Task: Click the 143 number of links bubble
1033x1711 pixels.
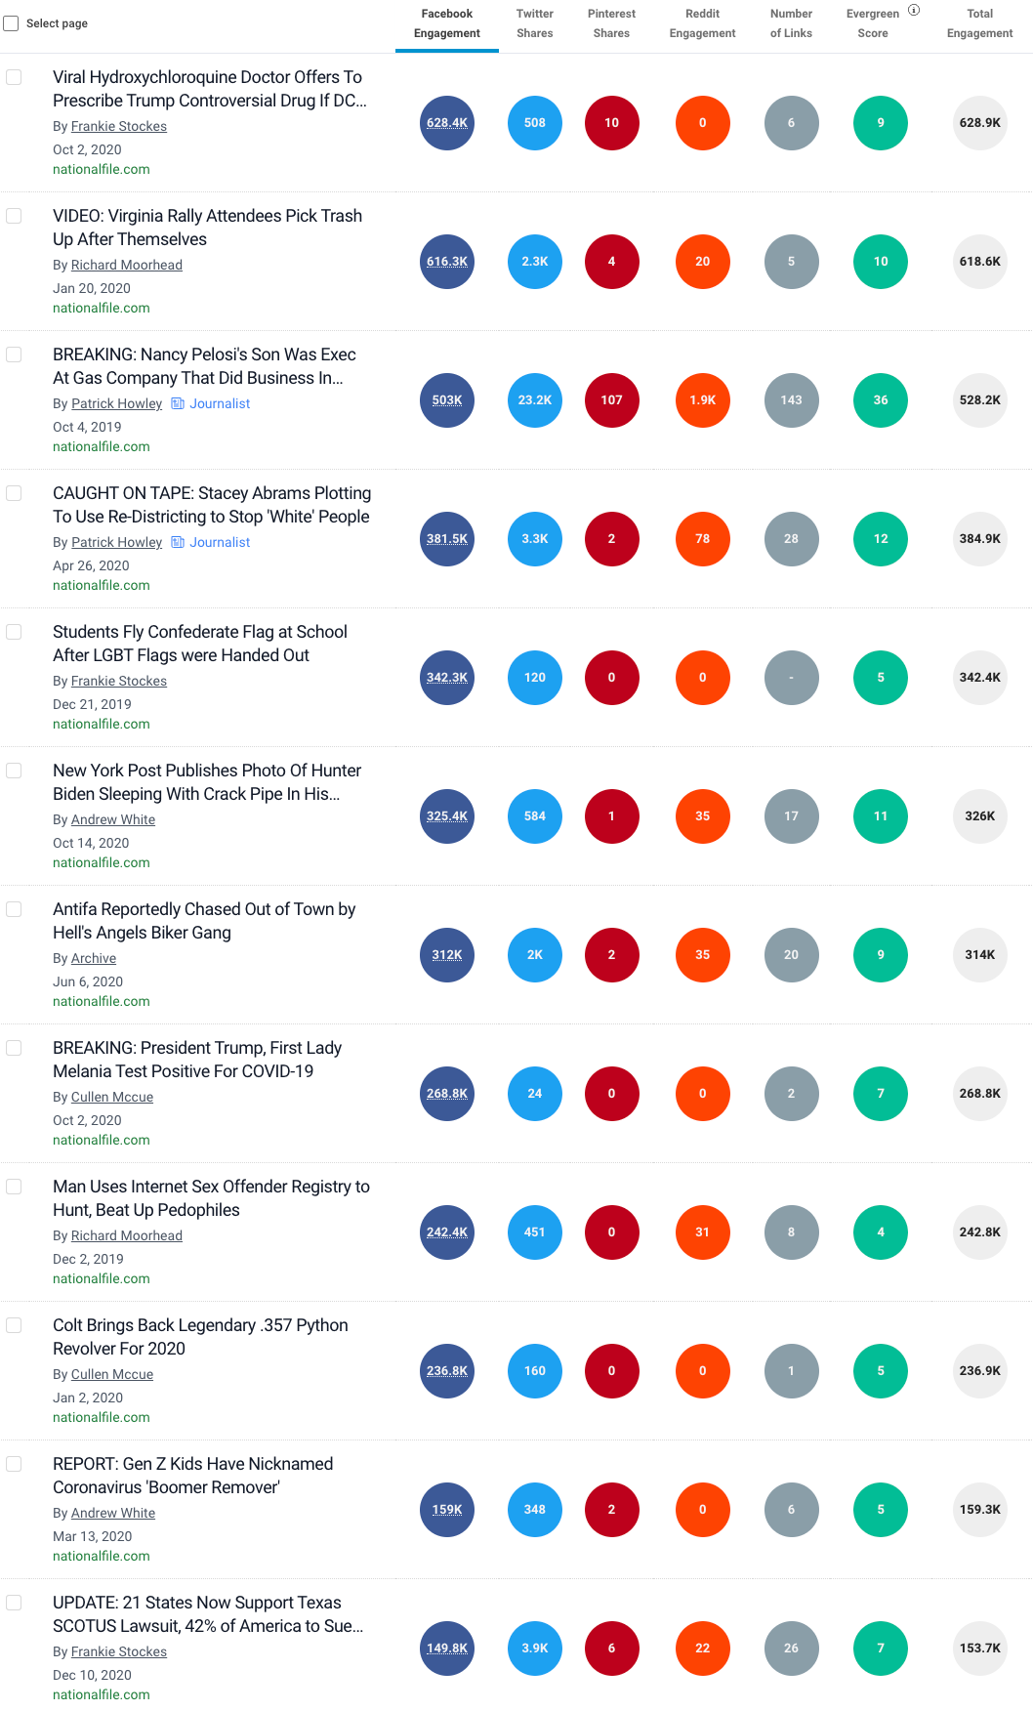Action: pos(791,400)
